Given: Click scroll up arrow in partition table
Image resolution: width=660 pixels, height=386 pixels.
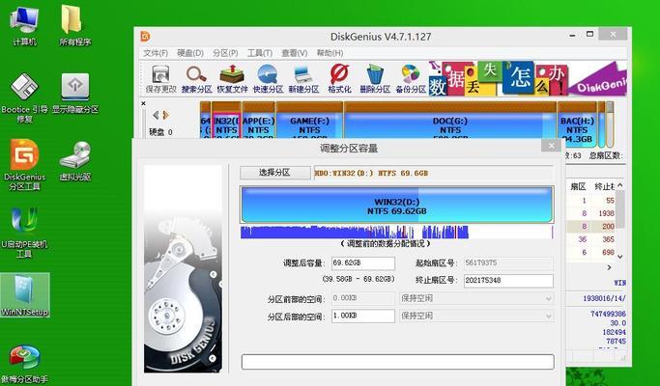Looking at the screenshot, I should click(620, 185).
